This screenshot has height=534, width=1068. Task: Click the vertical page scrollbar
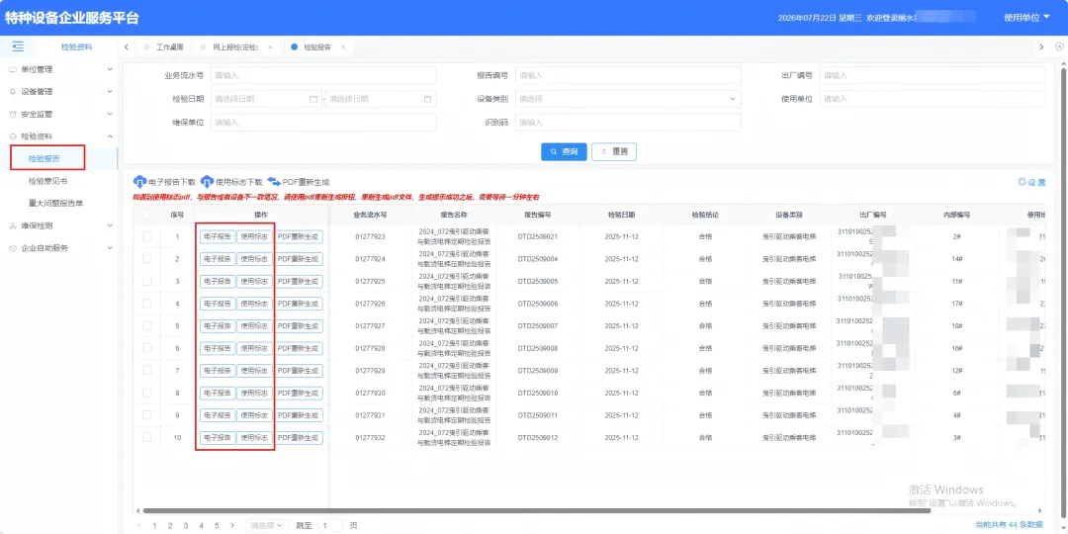pyautogui.click(x=1064, y=293)
